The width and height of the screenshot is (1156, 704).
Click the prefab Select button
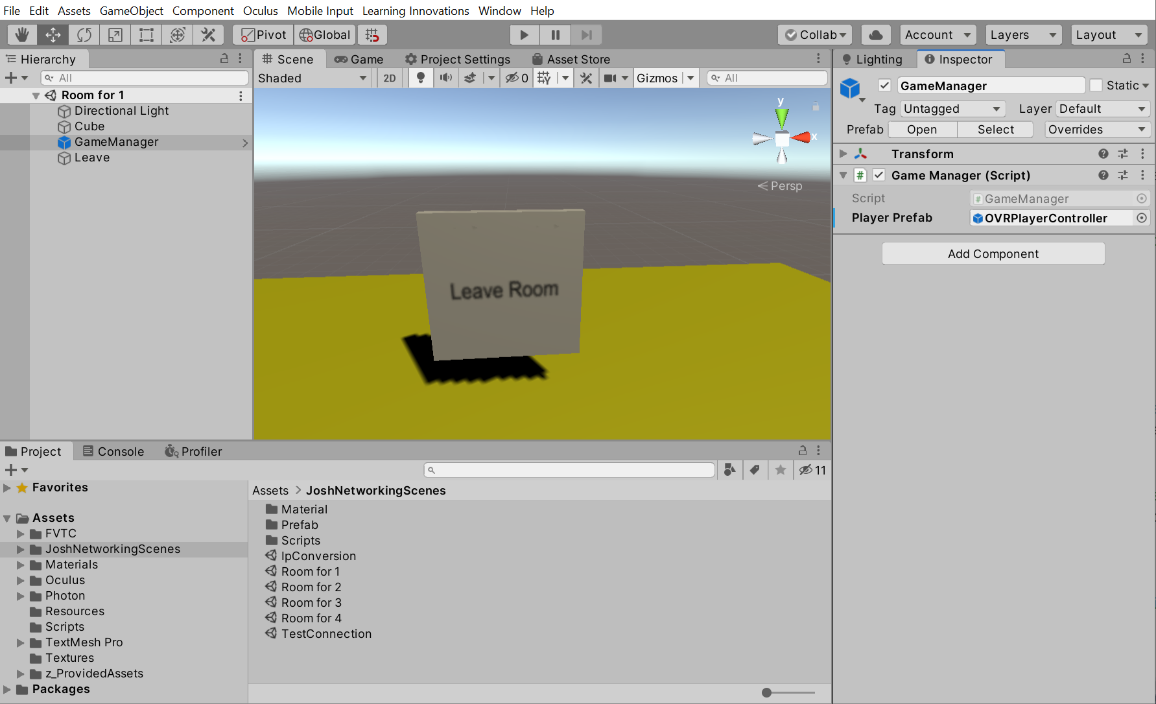996,129
